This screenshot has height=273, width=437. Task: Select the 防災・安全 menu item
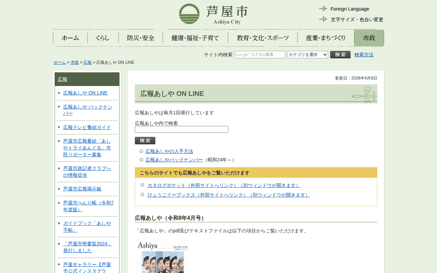point(141,38)
